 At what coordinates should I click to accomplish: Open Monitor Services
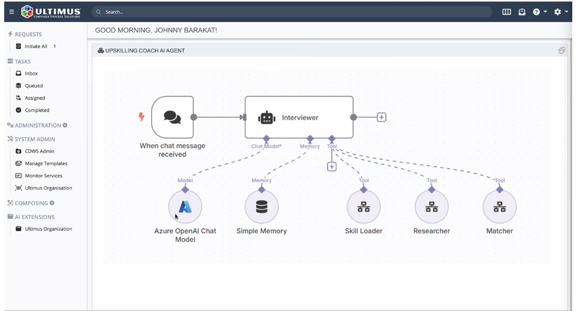[x=43, y=176]
